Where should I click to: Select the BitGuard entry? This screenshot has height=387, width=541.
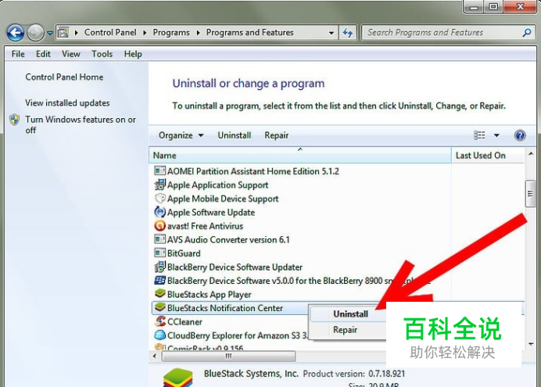pyautogui.click(x=184, y=253)
